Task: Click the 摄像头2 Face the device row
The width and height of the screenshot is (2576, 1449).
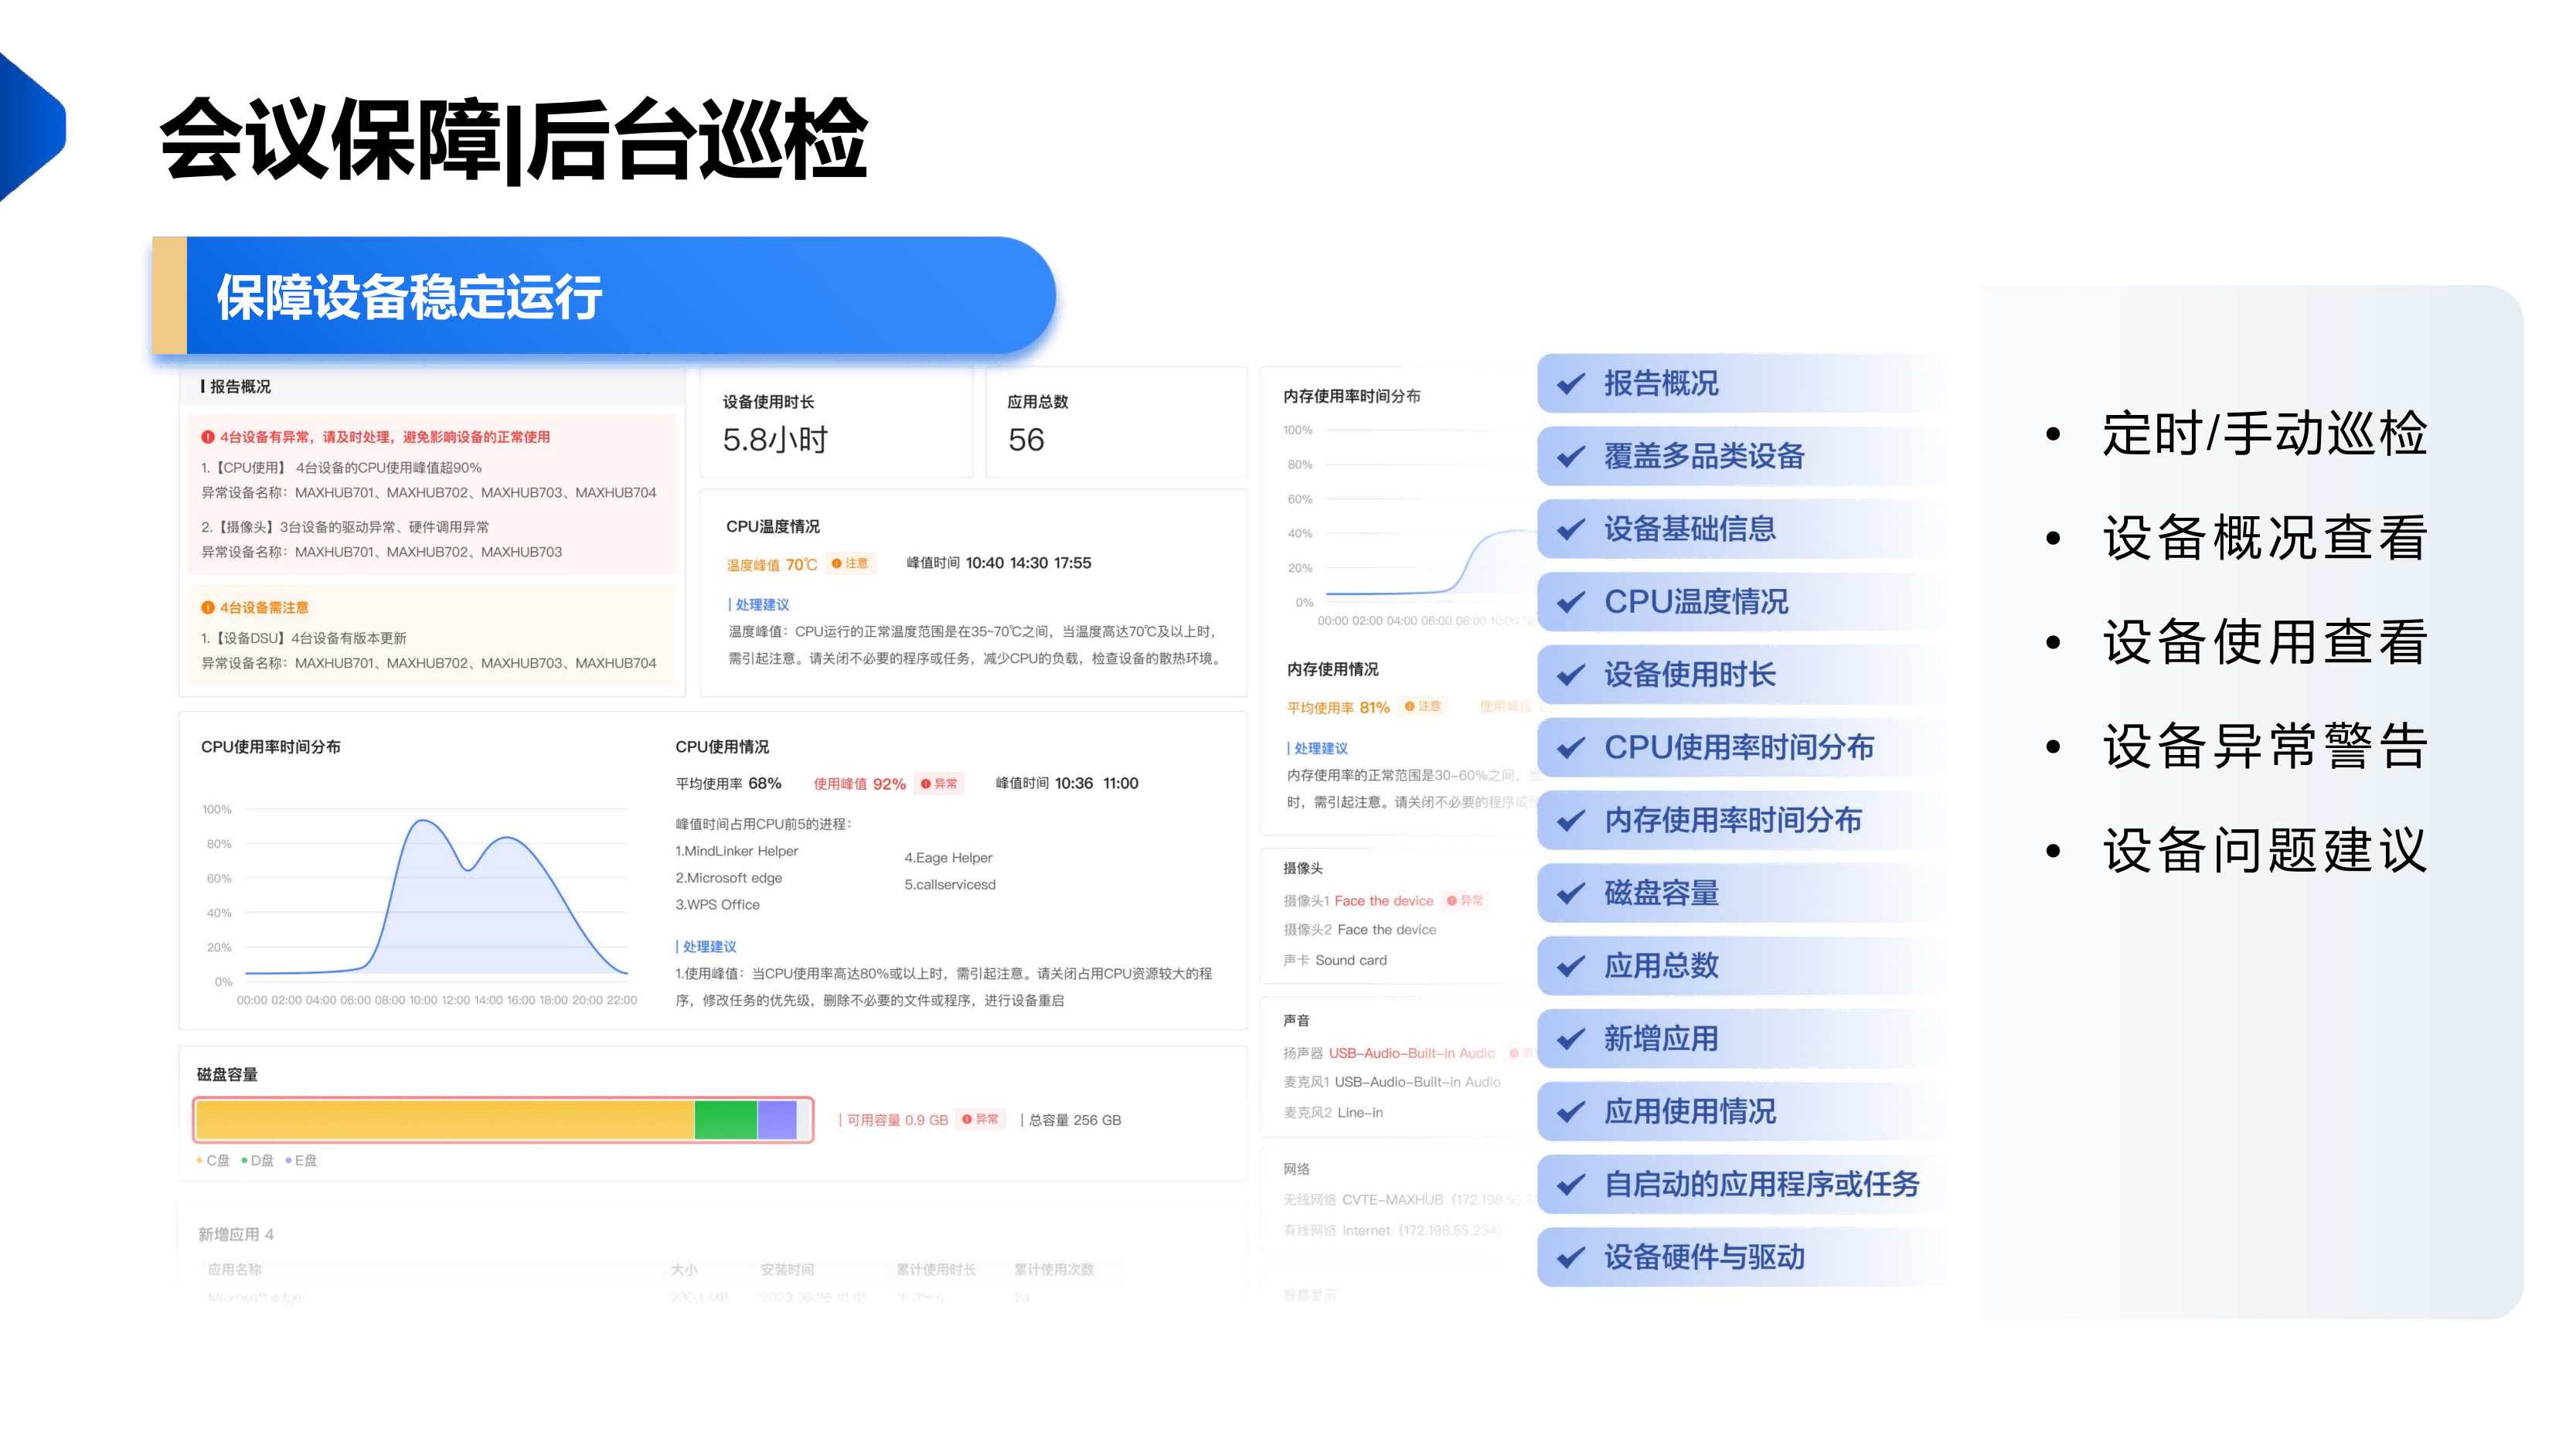Action: click(1359, 930)
